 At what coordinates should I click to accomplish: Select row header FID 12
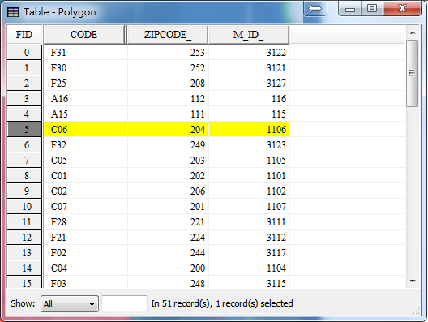tap(24, 237)
